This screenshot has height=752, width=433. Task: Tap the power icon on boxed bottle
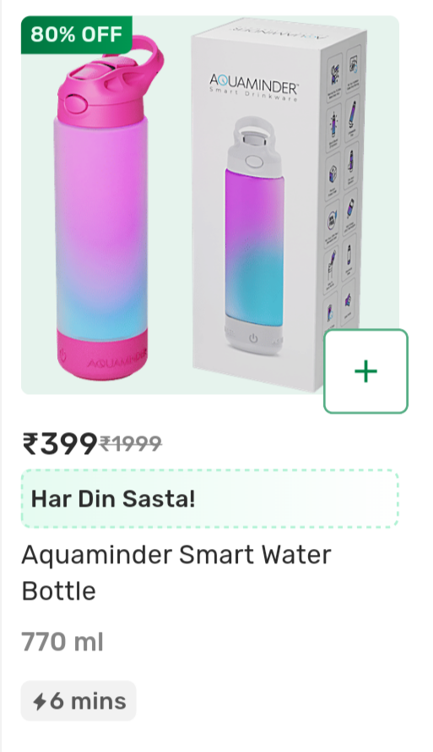(x=253, y=339)
